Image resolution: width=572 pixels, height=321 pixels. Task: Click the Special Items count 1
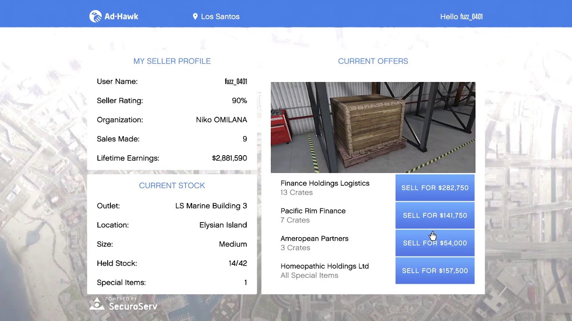pyautogui.click(x=245, y=283)
